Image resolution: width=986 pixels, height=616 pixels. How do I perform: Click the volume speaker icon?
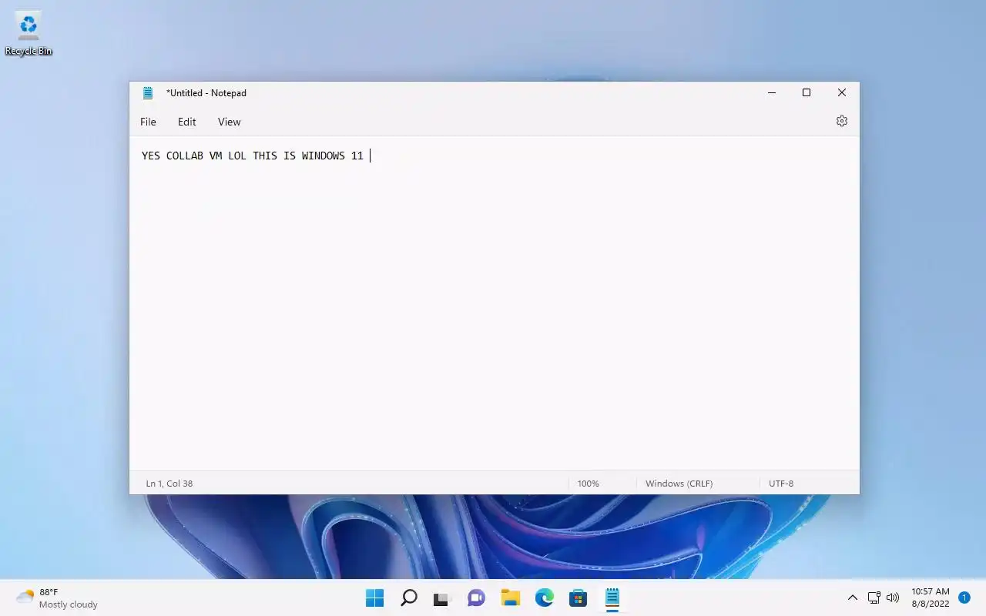pos(893,598)
